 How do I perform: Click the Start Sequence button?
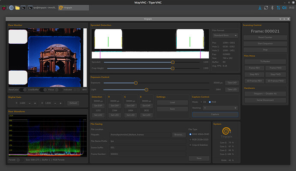(265, 44)
